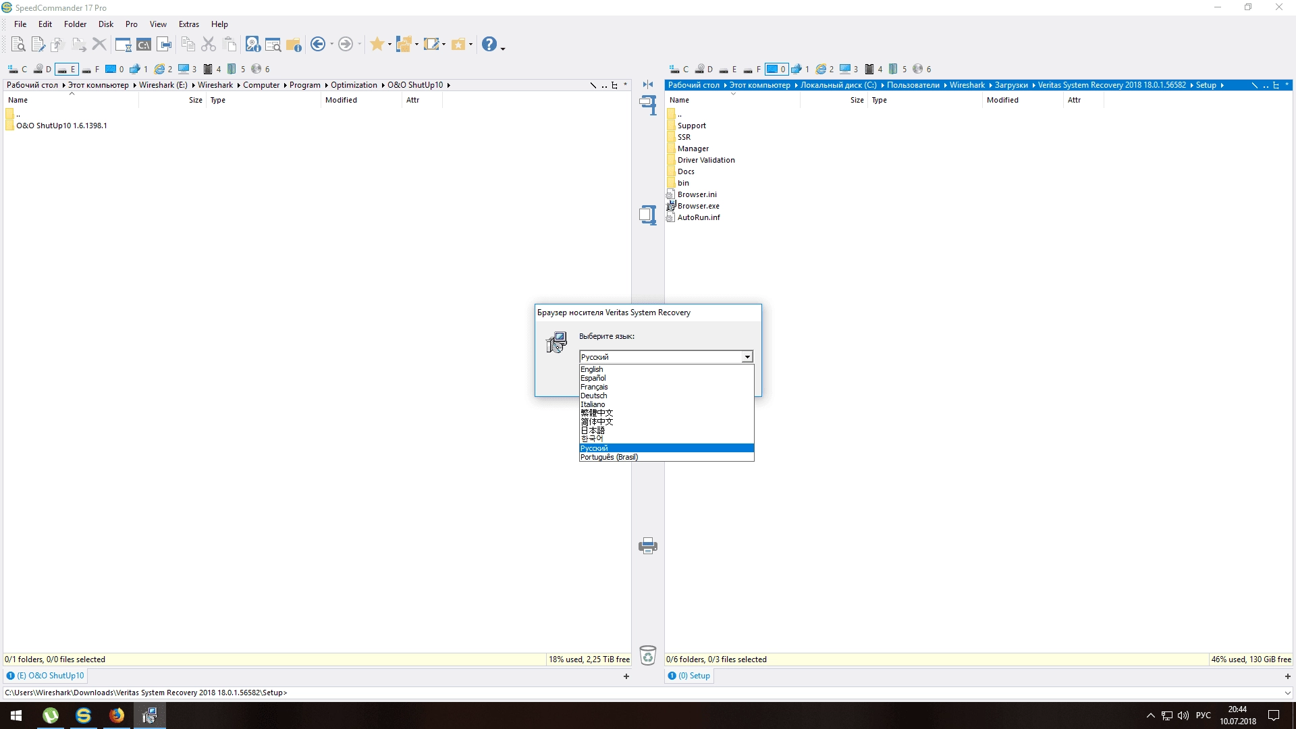
Task: Click the top clamp icon in the middle bar
Action: 648,105
